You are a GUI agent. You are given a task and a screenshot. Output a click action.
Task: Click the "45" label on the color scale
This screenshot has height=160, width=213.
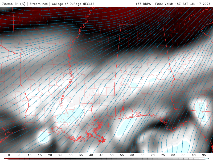click(101, 155)
